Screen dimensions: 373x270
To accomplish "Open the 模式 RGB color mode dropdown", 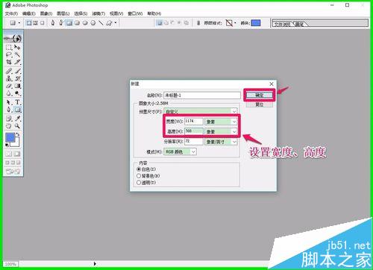I will click(x=180, y=151).
